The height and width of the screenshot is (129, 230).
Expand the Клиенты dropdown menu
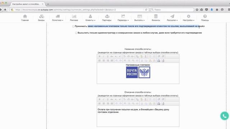90,18
